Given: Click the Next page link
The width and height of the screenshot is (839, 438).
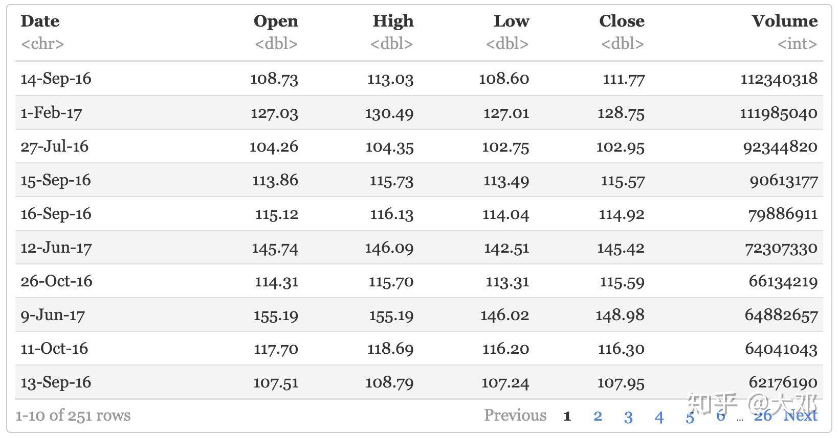Looking at the screenshot, I should tap(800, 416).
